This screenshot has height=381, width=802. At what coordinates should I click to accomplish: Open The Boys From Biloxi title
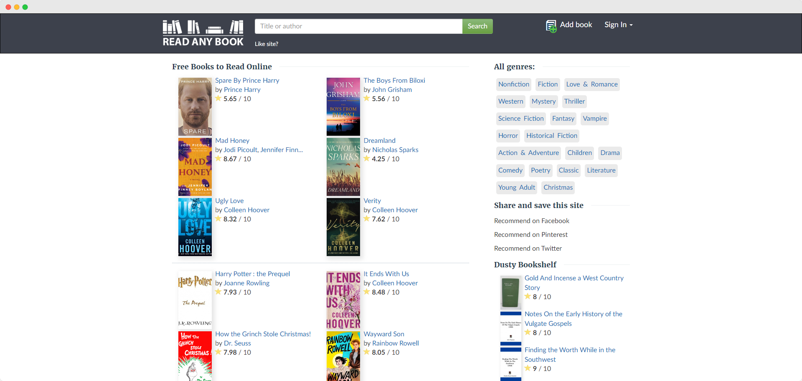pos(394,81)
